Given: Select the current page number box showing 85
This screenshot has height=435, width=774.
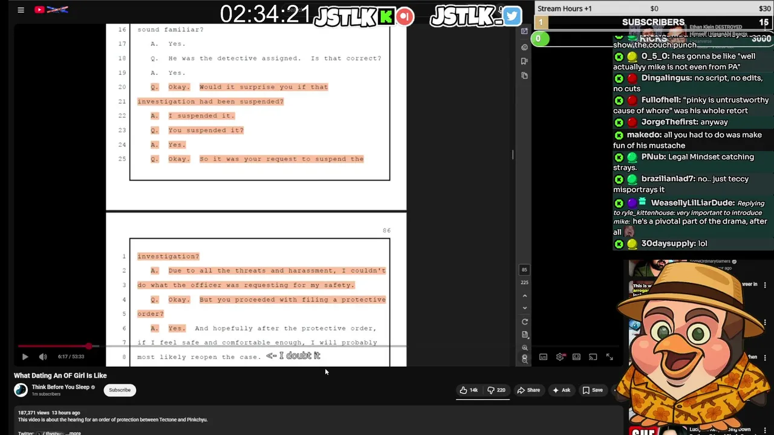Looking at the screenshot, I should click(524, 269).
